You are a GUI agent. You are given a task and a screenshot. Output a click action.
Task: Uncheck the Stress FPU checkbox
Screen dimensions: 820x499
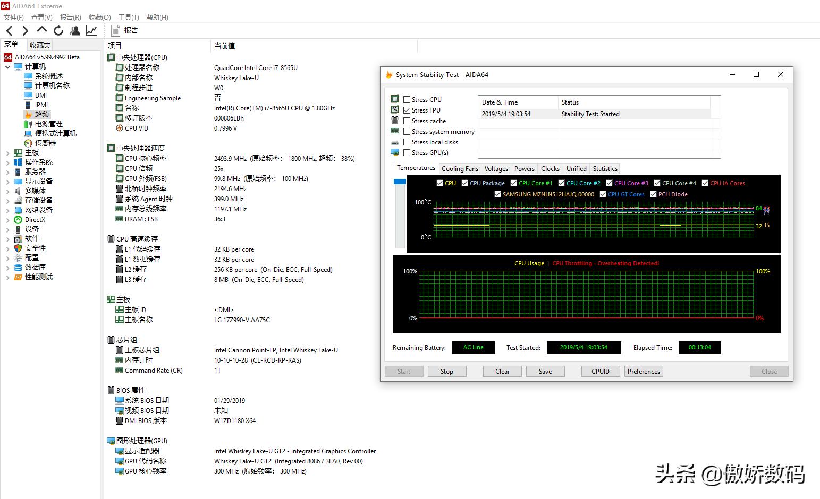407,110
